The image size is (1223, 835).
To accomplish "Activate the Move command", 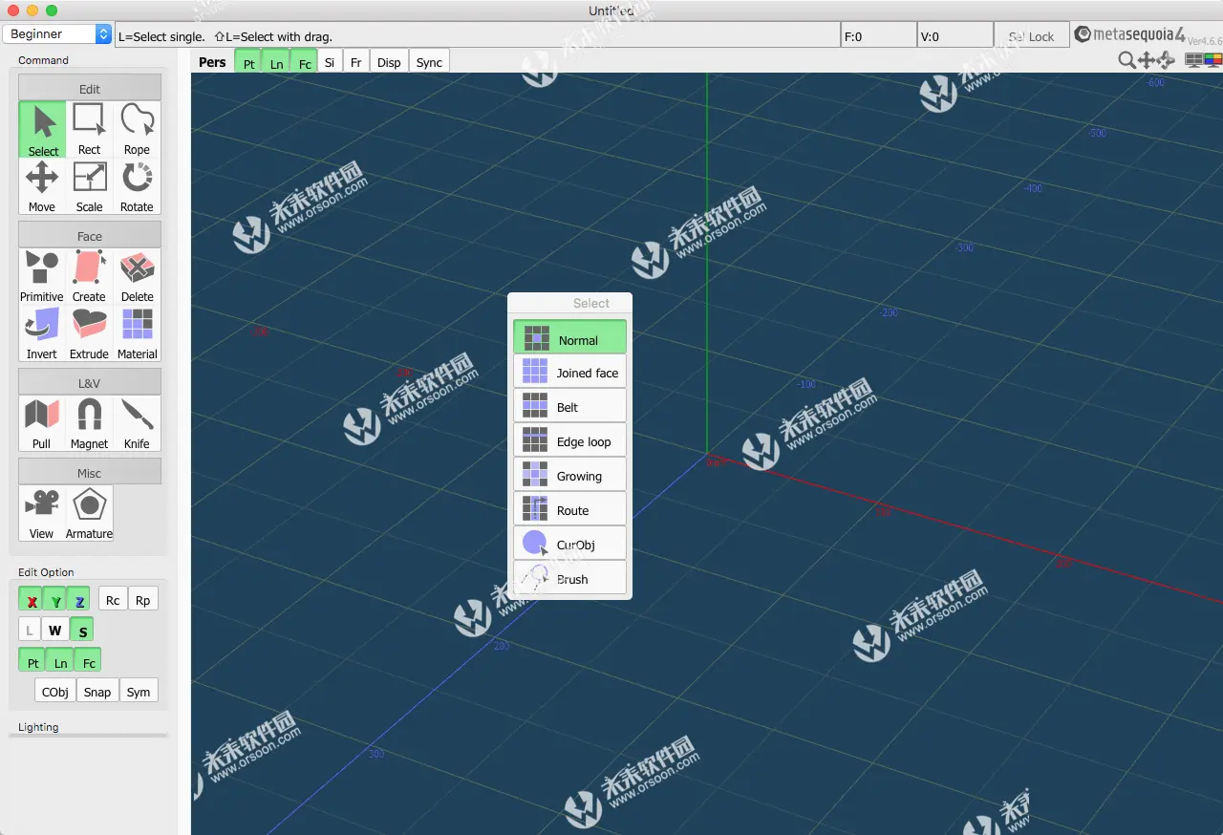I will pos(43,186).
